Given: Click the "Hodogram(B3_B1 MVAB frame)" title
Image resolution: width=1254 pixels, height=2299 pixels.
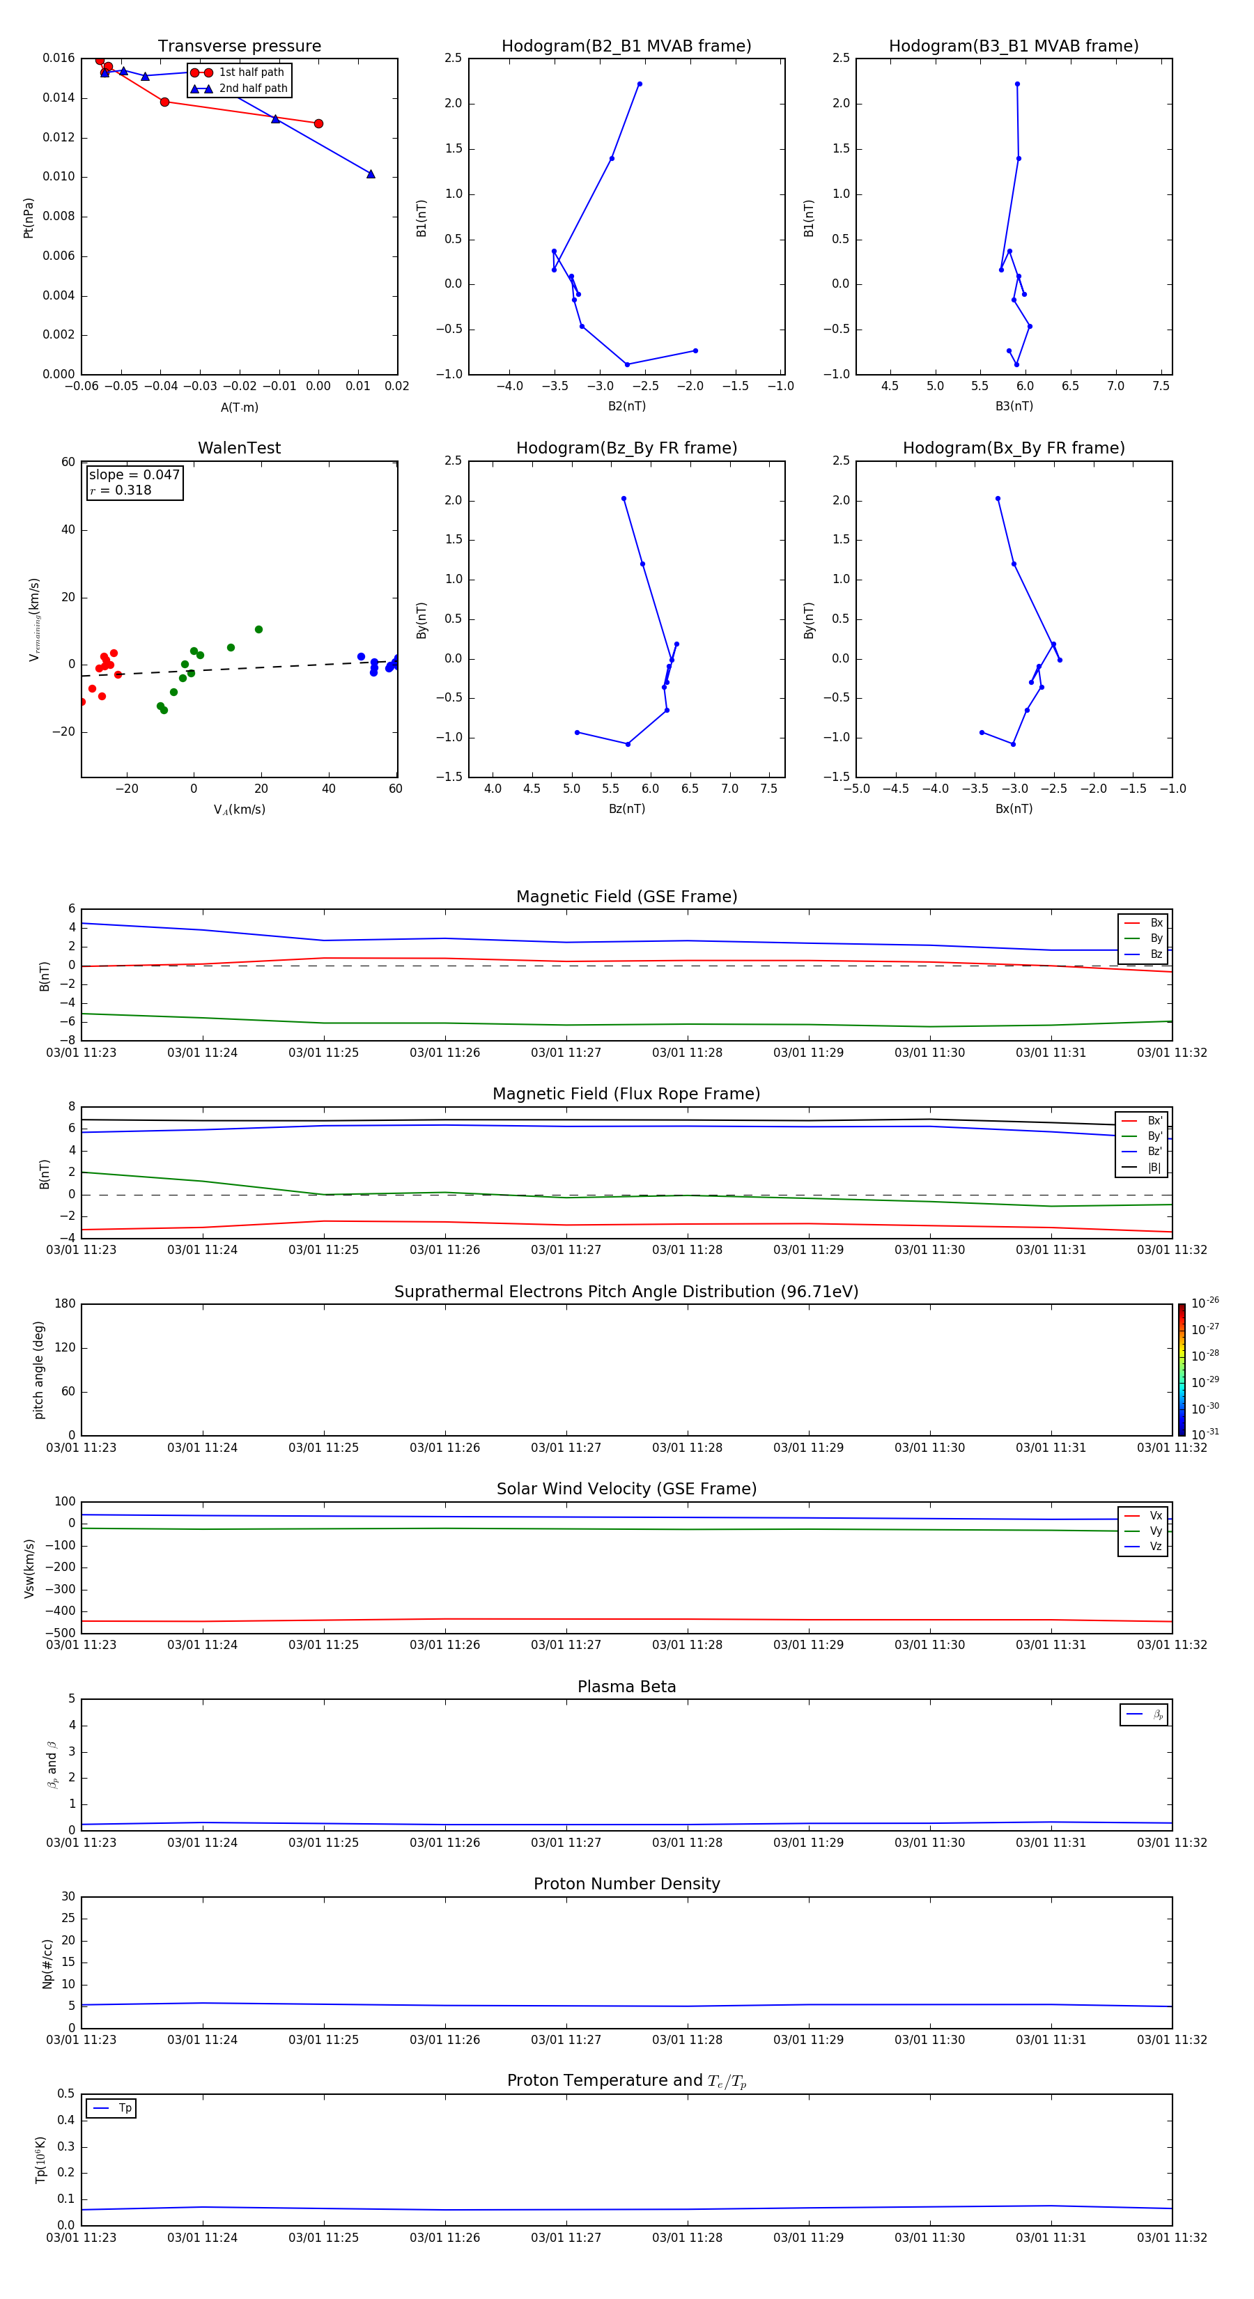Looking at the screenshot, I should click(1014, 47).
